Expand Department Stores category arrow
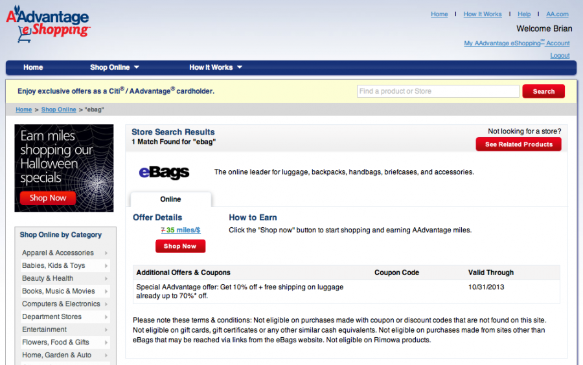 pos(106,317)
